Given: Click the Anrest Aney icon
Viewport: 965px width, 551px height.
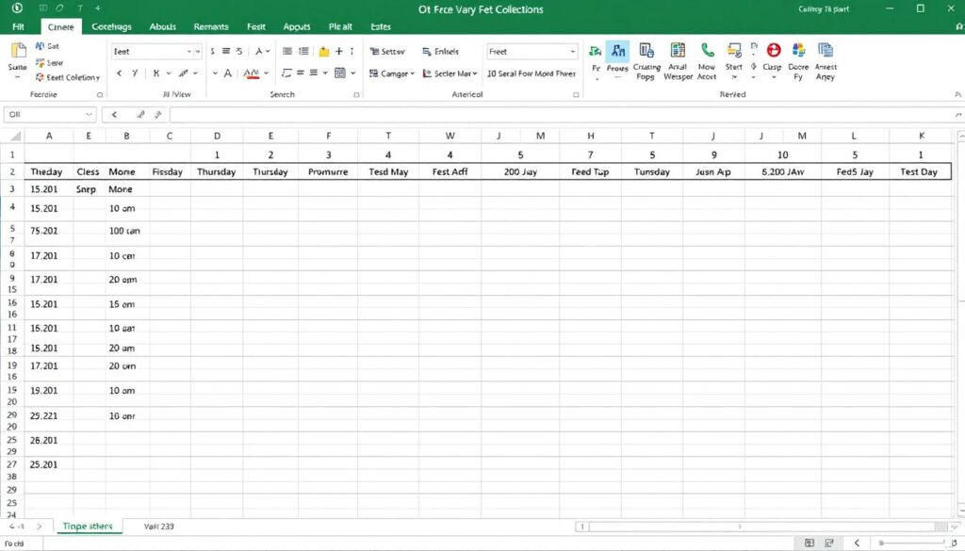Looking at the screenshot, I should [x=826, y=51].
